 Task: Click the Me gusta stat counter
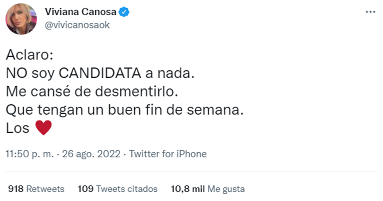pyautogui.click(x=208, y=189)
